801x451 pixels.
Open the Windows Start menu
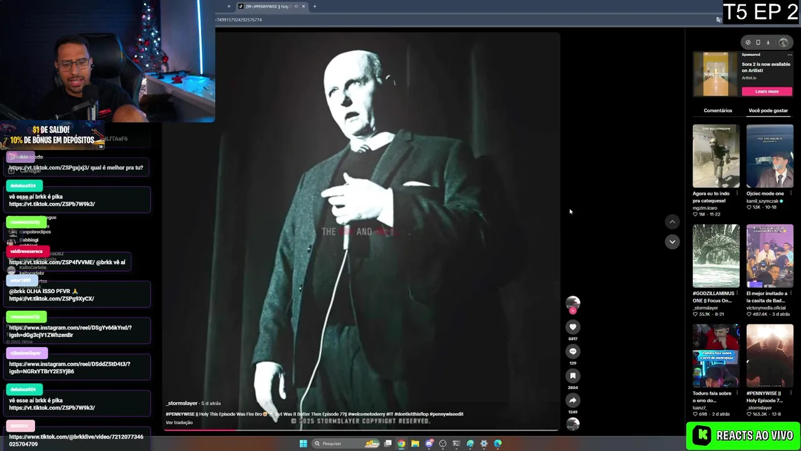[x=304, y=443]
